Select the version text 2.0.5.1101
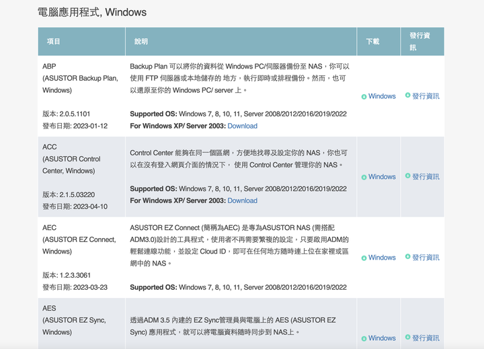 (75, 114)
